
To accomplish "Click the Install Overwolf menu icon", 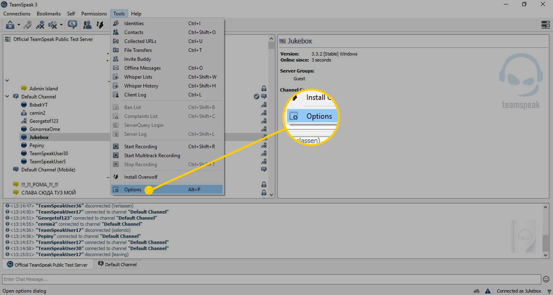I will [x=116, y=177].
